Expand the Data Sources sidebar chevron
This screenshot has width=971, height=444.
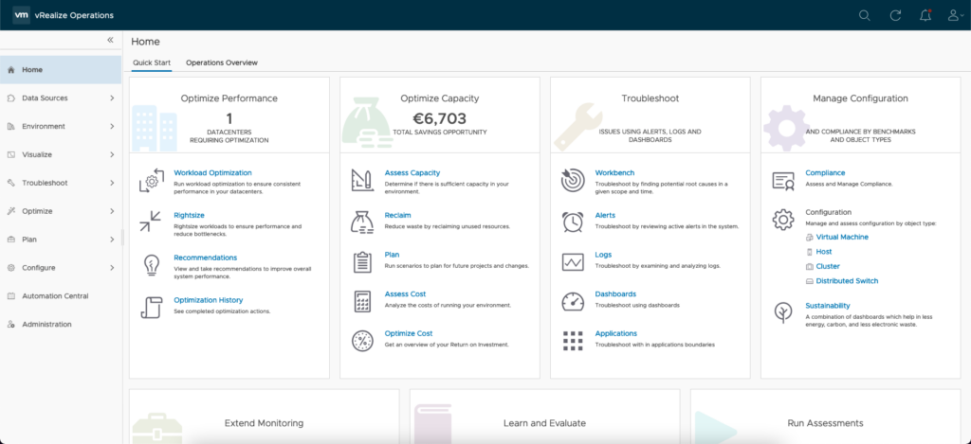[x=112, y=98]
